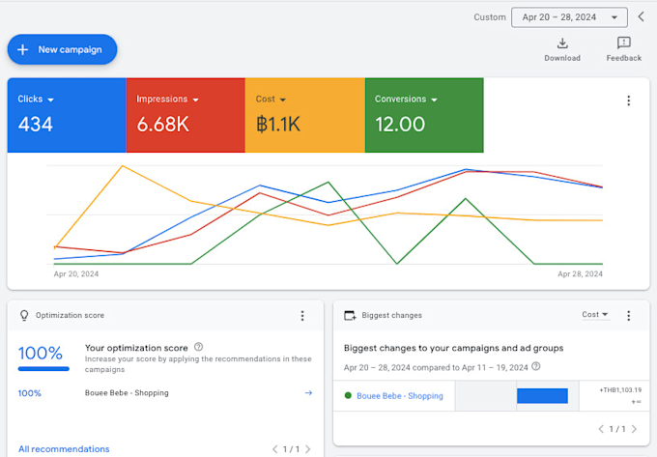
Task: Click the Custom date label
Action: tap(490, 17)
